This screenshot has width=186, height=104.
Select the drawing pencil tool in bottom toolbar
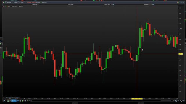(x=4, y=101)
